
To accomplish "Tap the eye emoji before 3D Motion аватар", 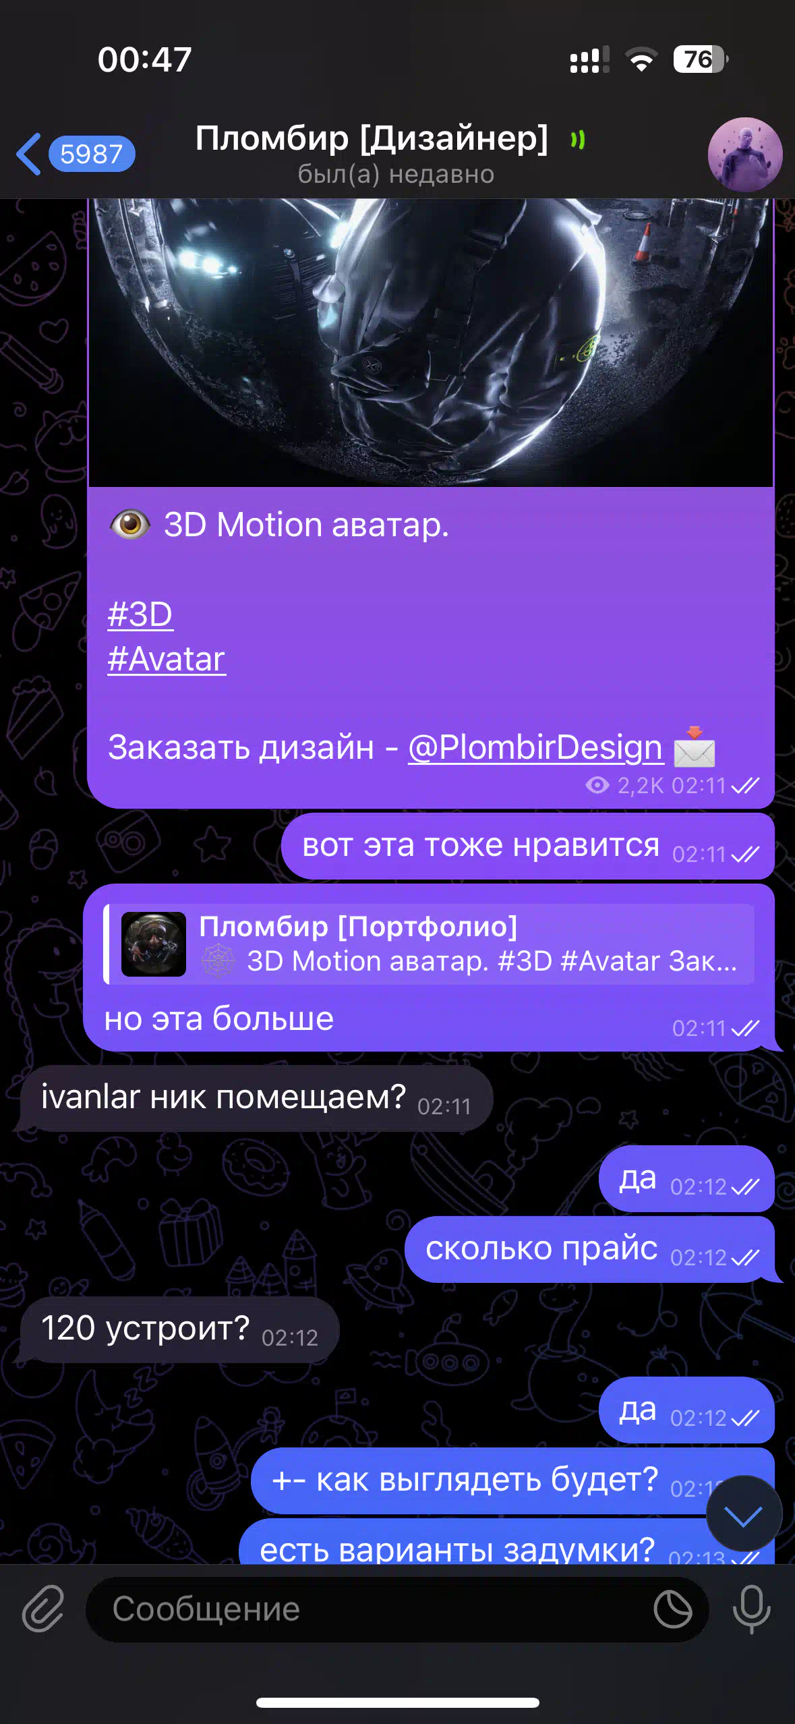I will pos(130,524).
